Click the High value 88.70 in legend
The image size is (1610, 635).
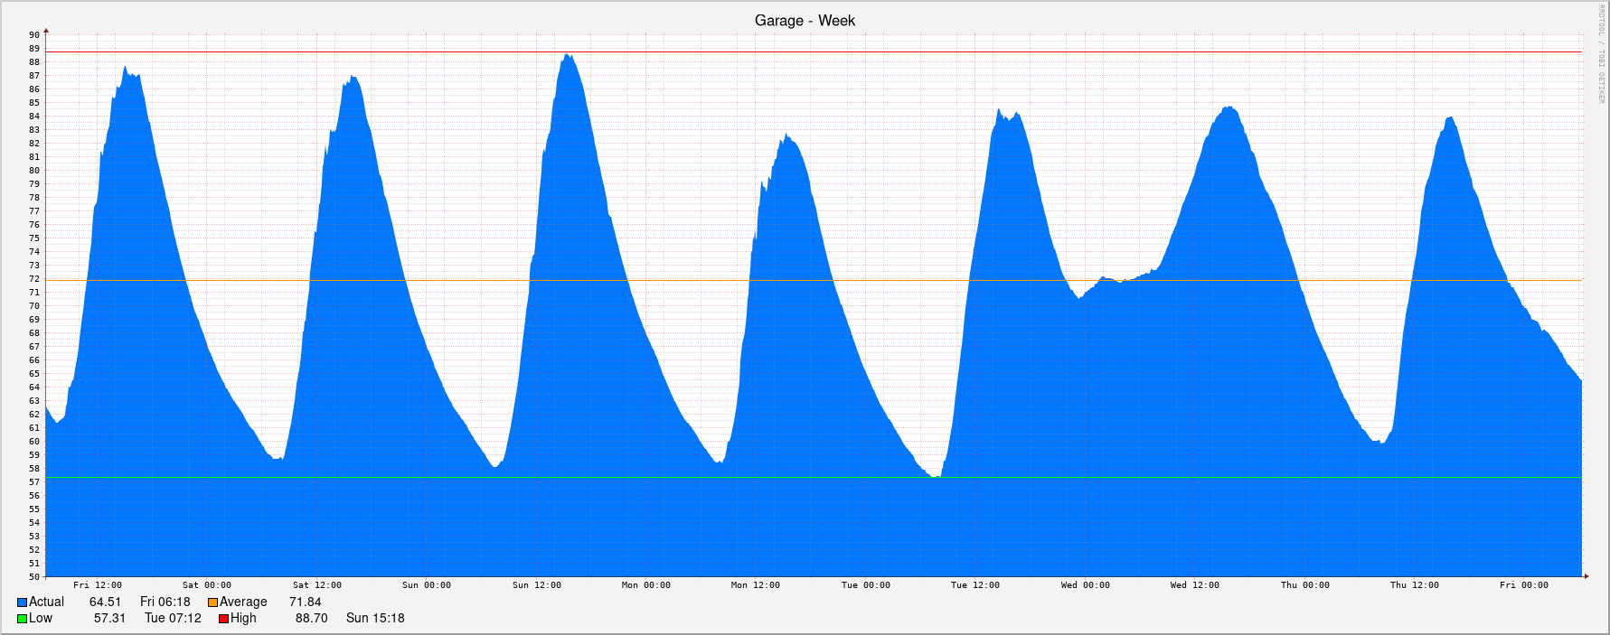click(x=311, y=619)
